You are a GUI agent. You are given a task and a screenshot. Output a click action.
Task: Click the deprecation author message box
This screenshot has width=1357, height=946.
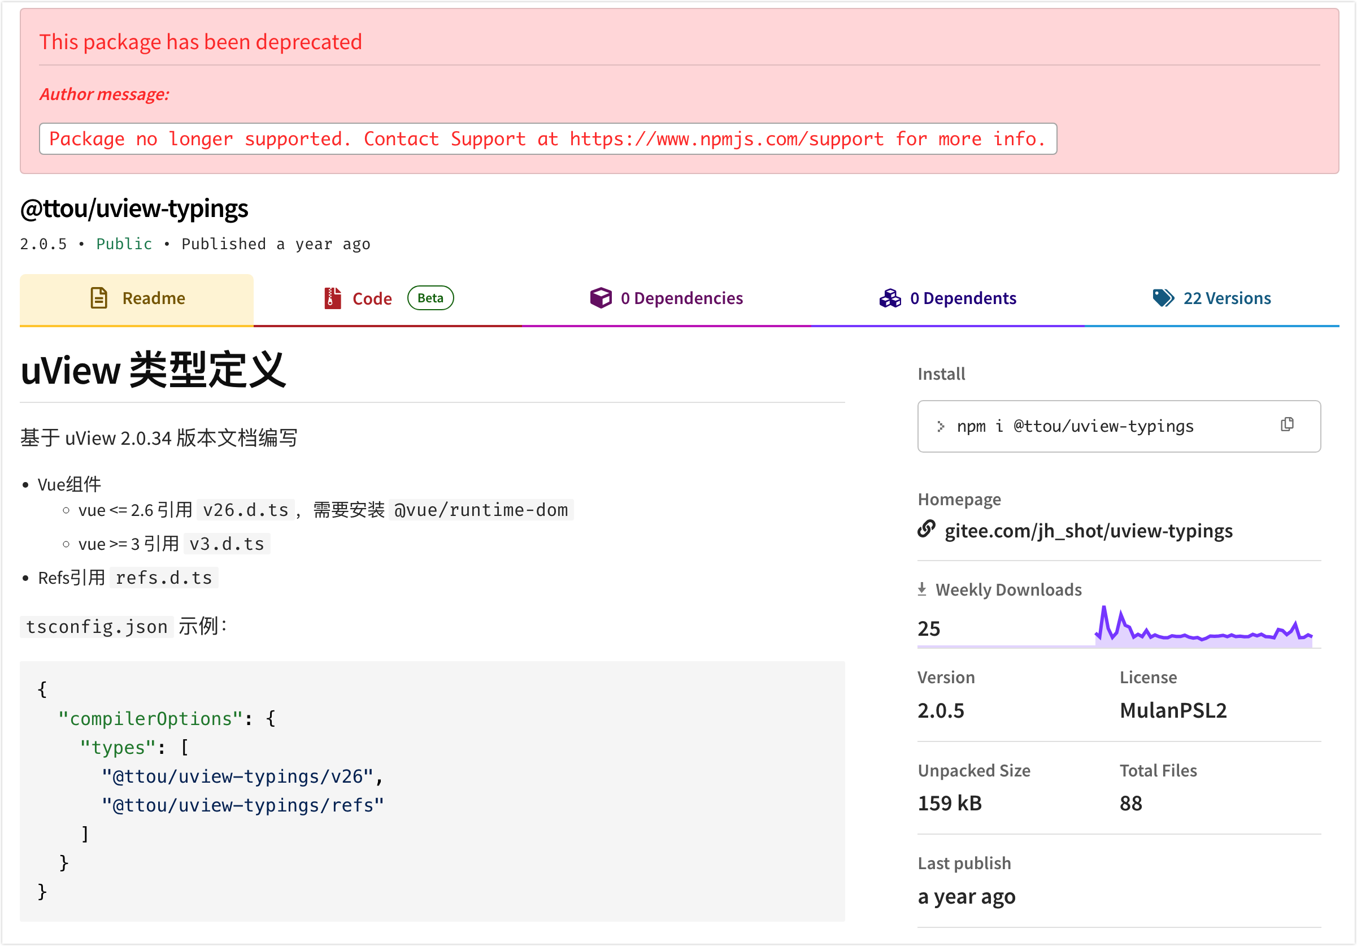548,139
